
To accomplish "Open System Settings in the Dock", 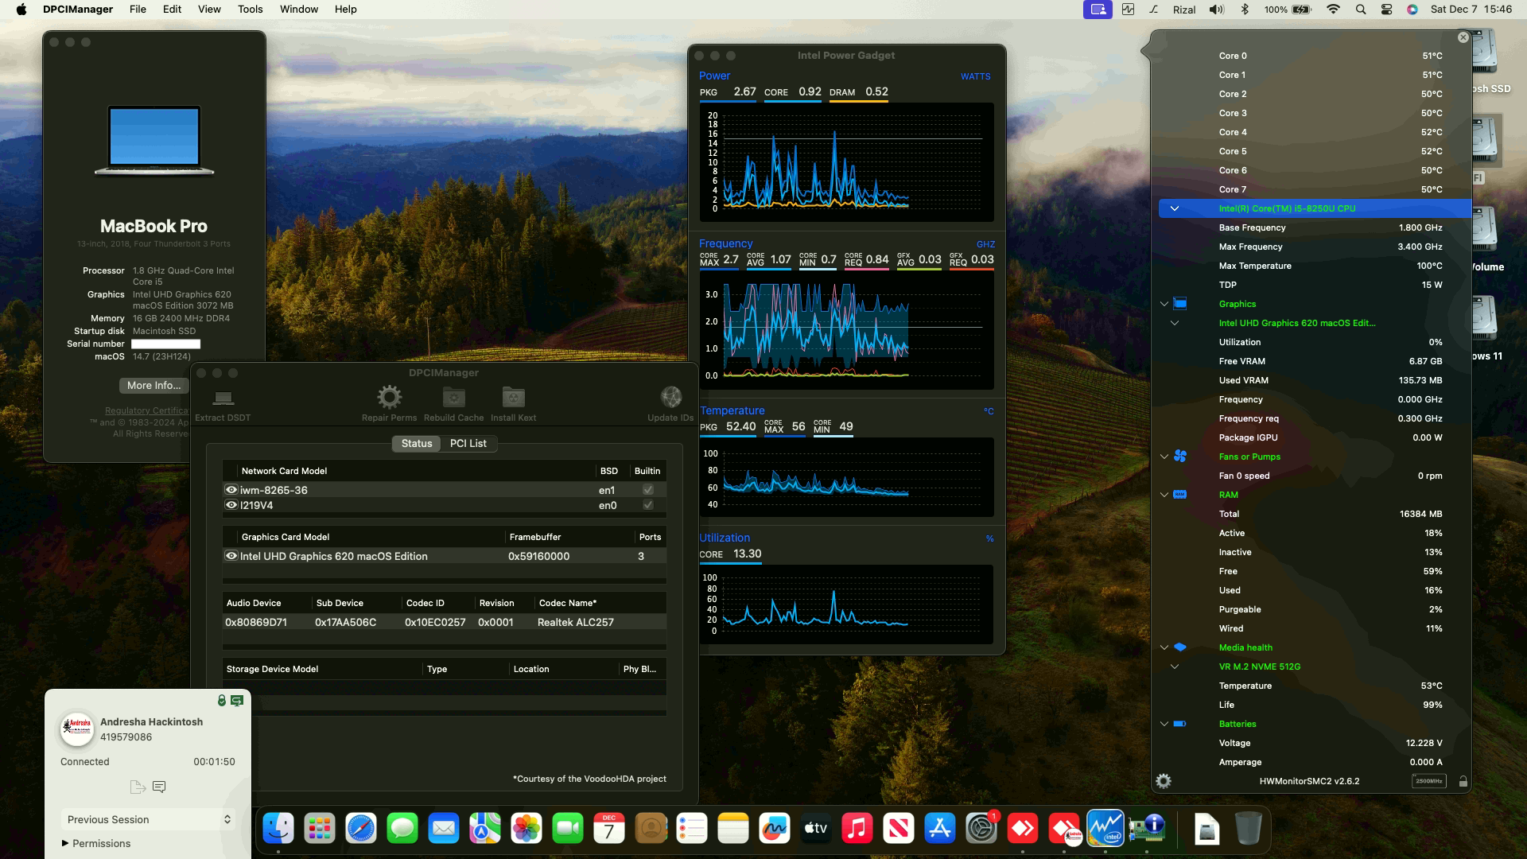I will tap(981, 829).
